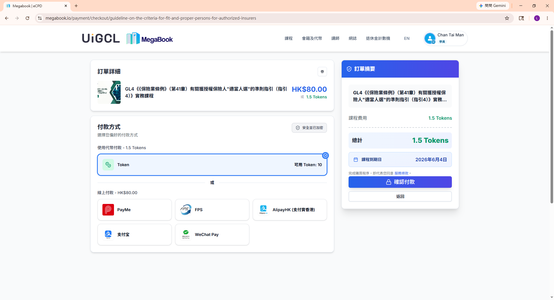Click the UiGCL logo
This screenshot has height=300, width=554.
click(101, 38)
